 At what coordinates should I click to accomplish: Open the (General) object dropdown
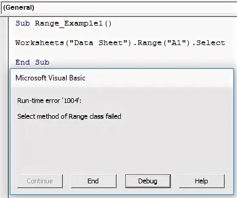pos(18,7)
